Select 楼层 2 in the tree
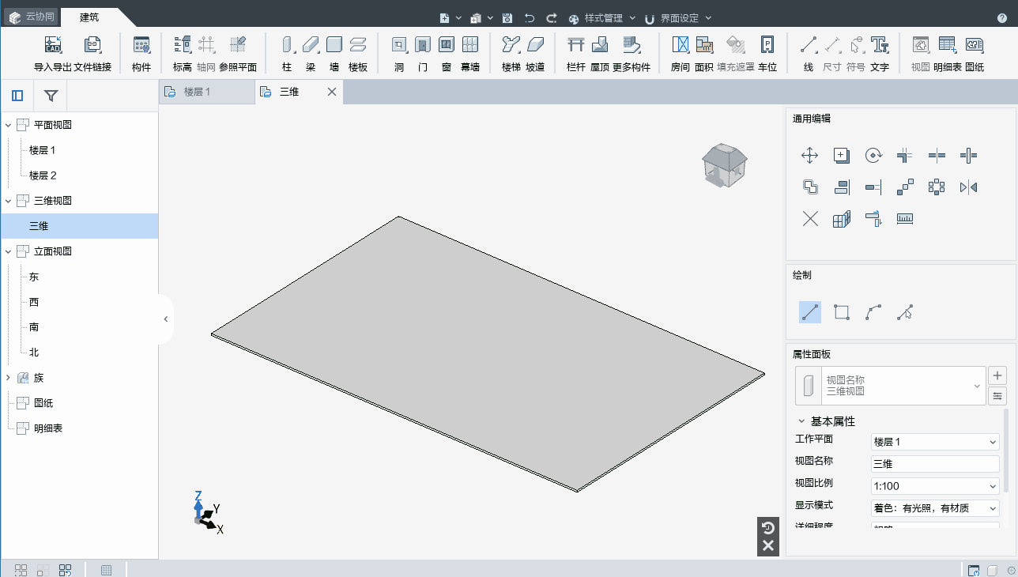The image size is (1018, 577). (x=43, y=175)
